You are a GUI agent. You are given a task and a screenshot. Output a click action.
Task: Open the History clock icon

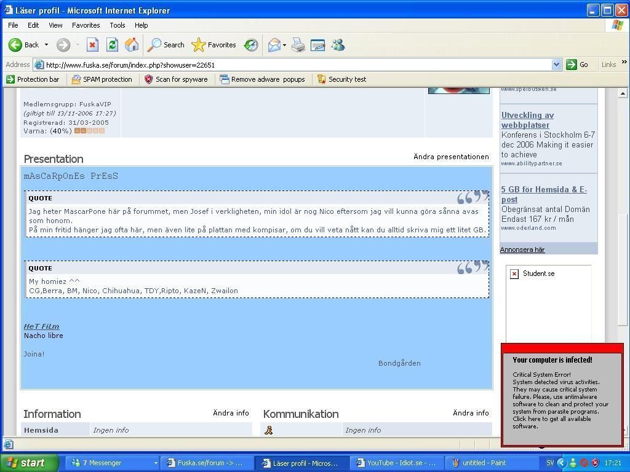pyautogui.click(x=251, y=45)
